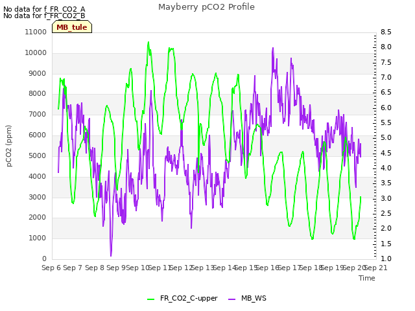
Task: Click the 1.5 right-axis tick label
Action: (386, 244)
